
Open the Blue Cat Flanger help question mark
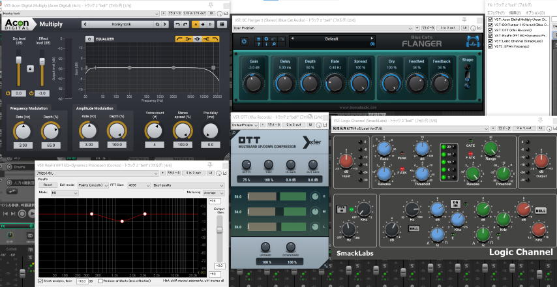259,44
